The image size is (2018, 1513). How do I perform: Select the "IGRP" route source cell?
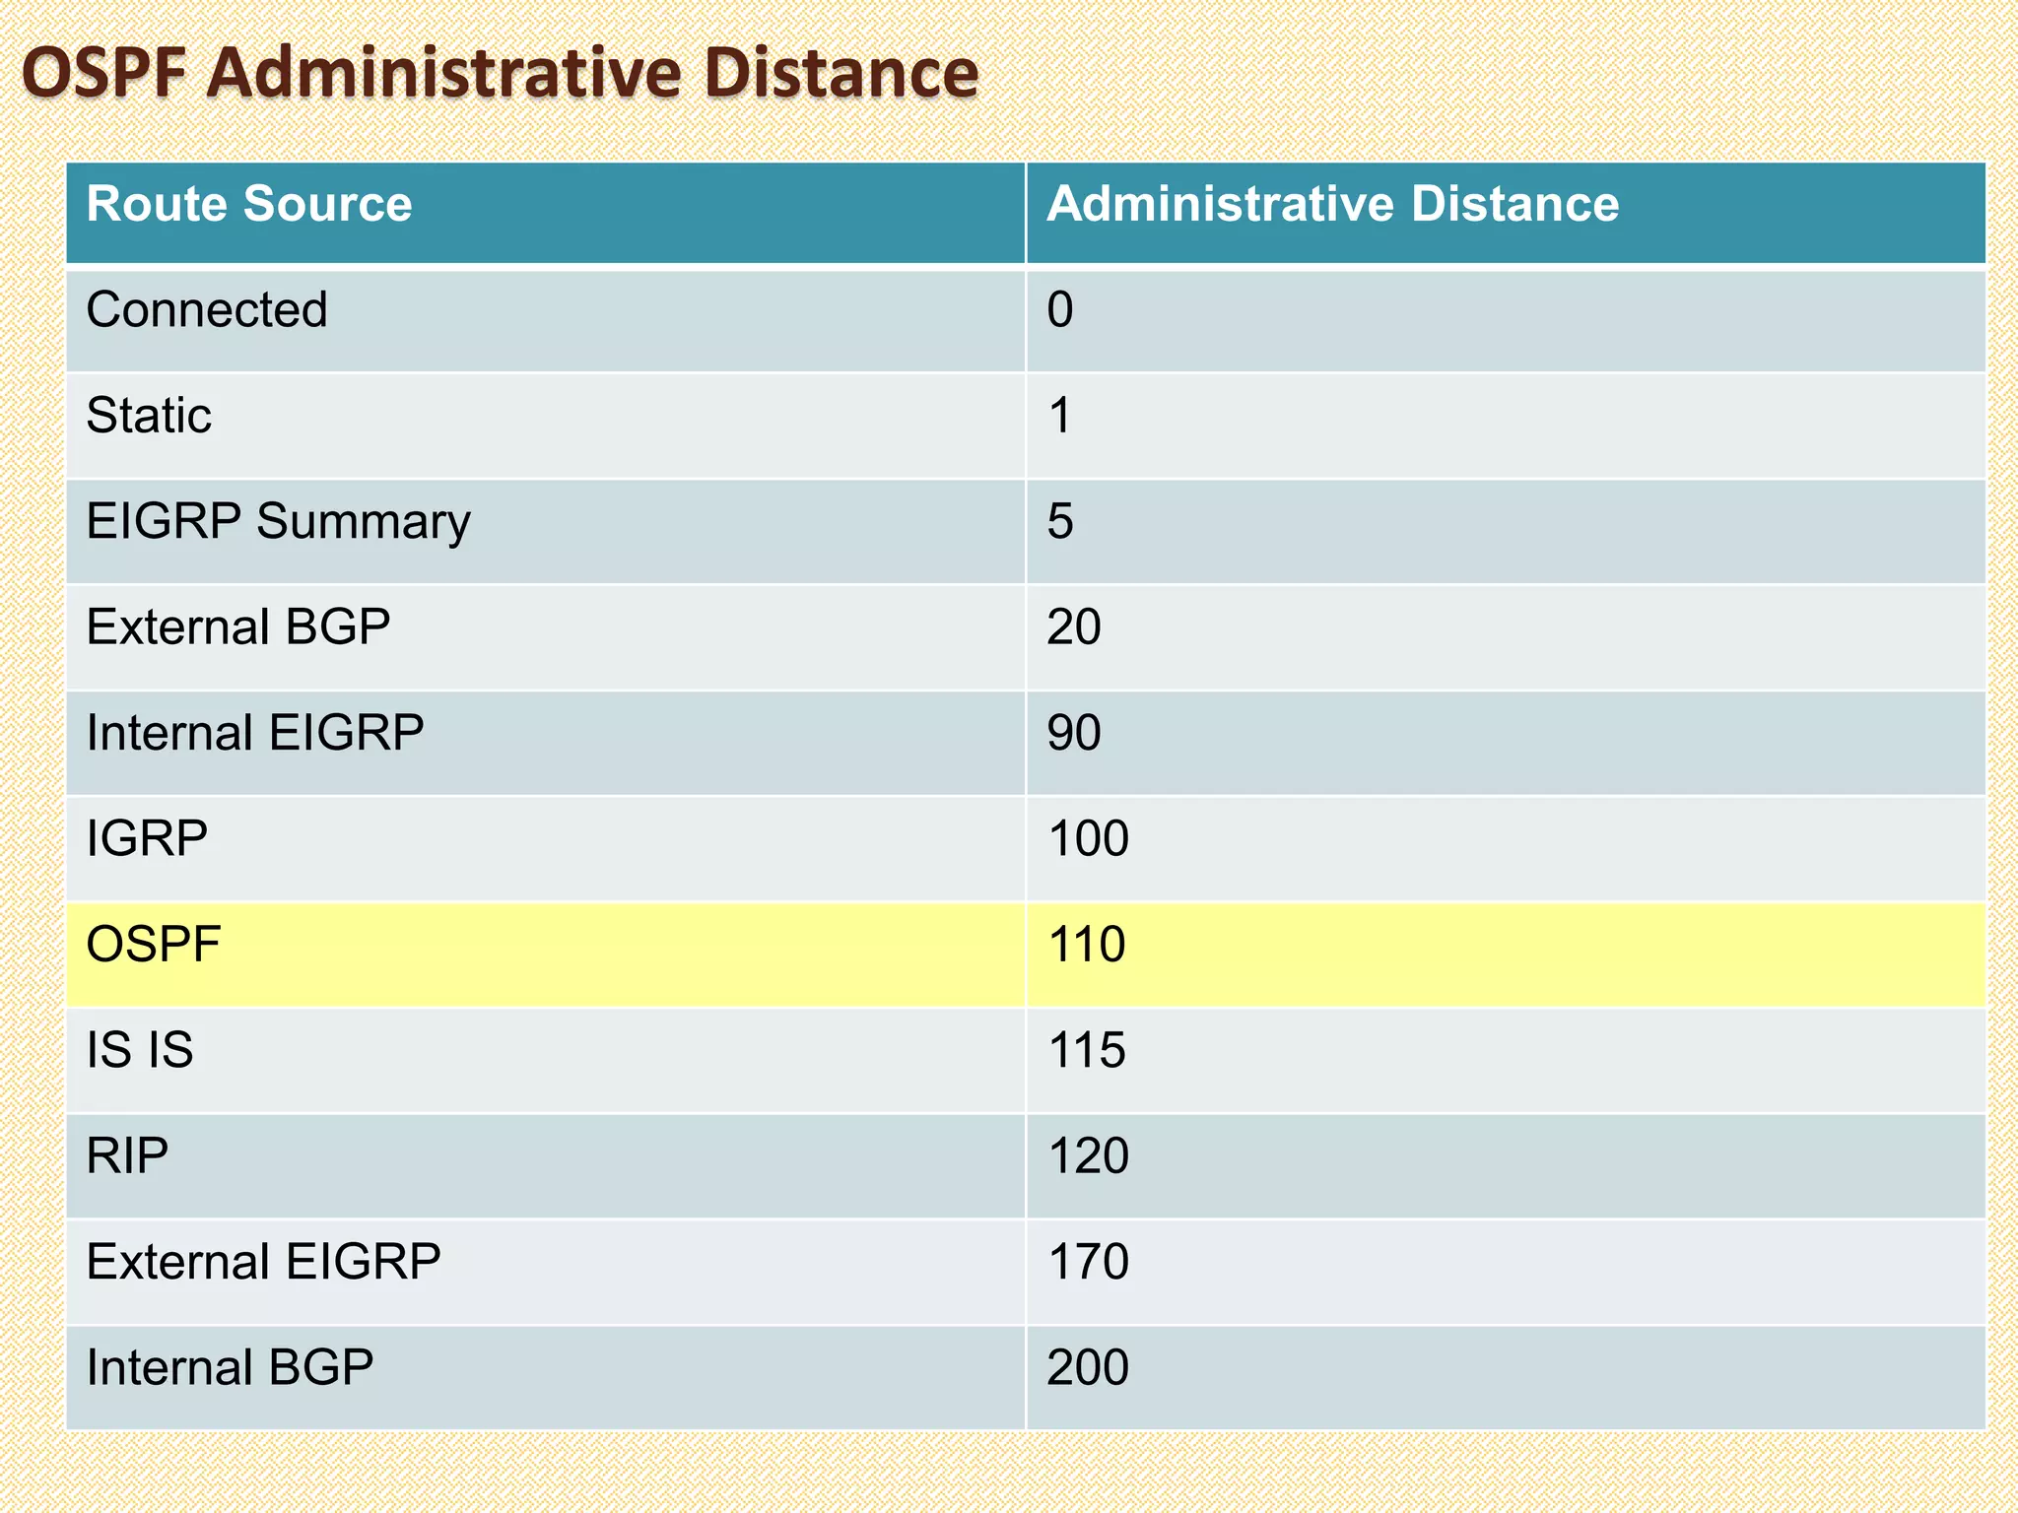coord(546,849)
